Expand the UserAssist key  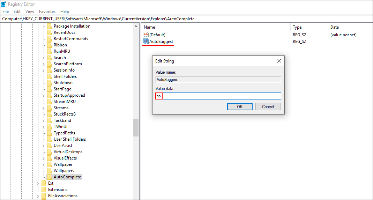43,146
